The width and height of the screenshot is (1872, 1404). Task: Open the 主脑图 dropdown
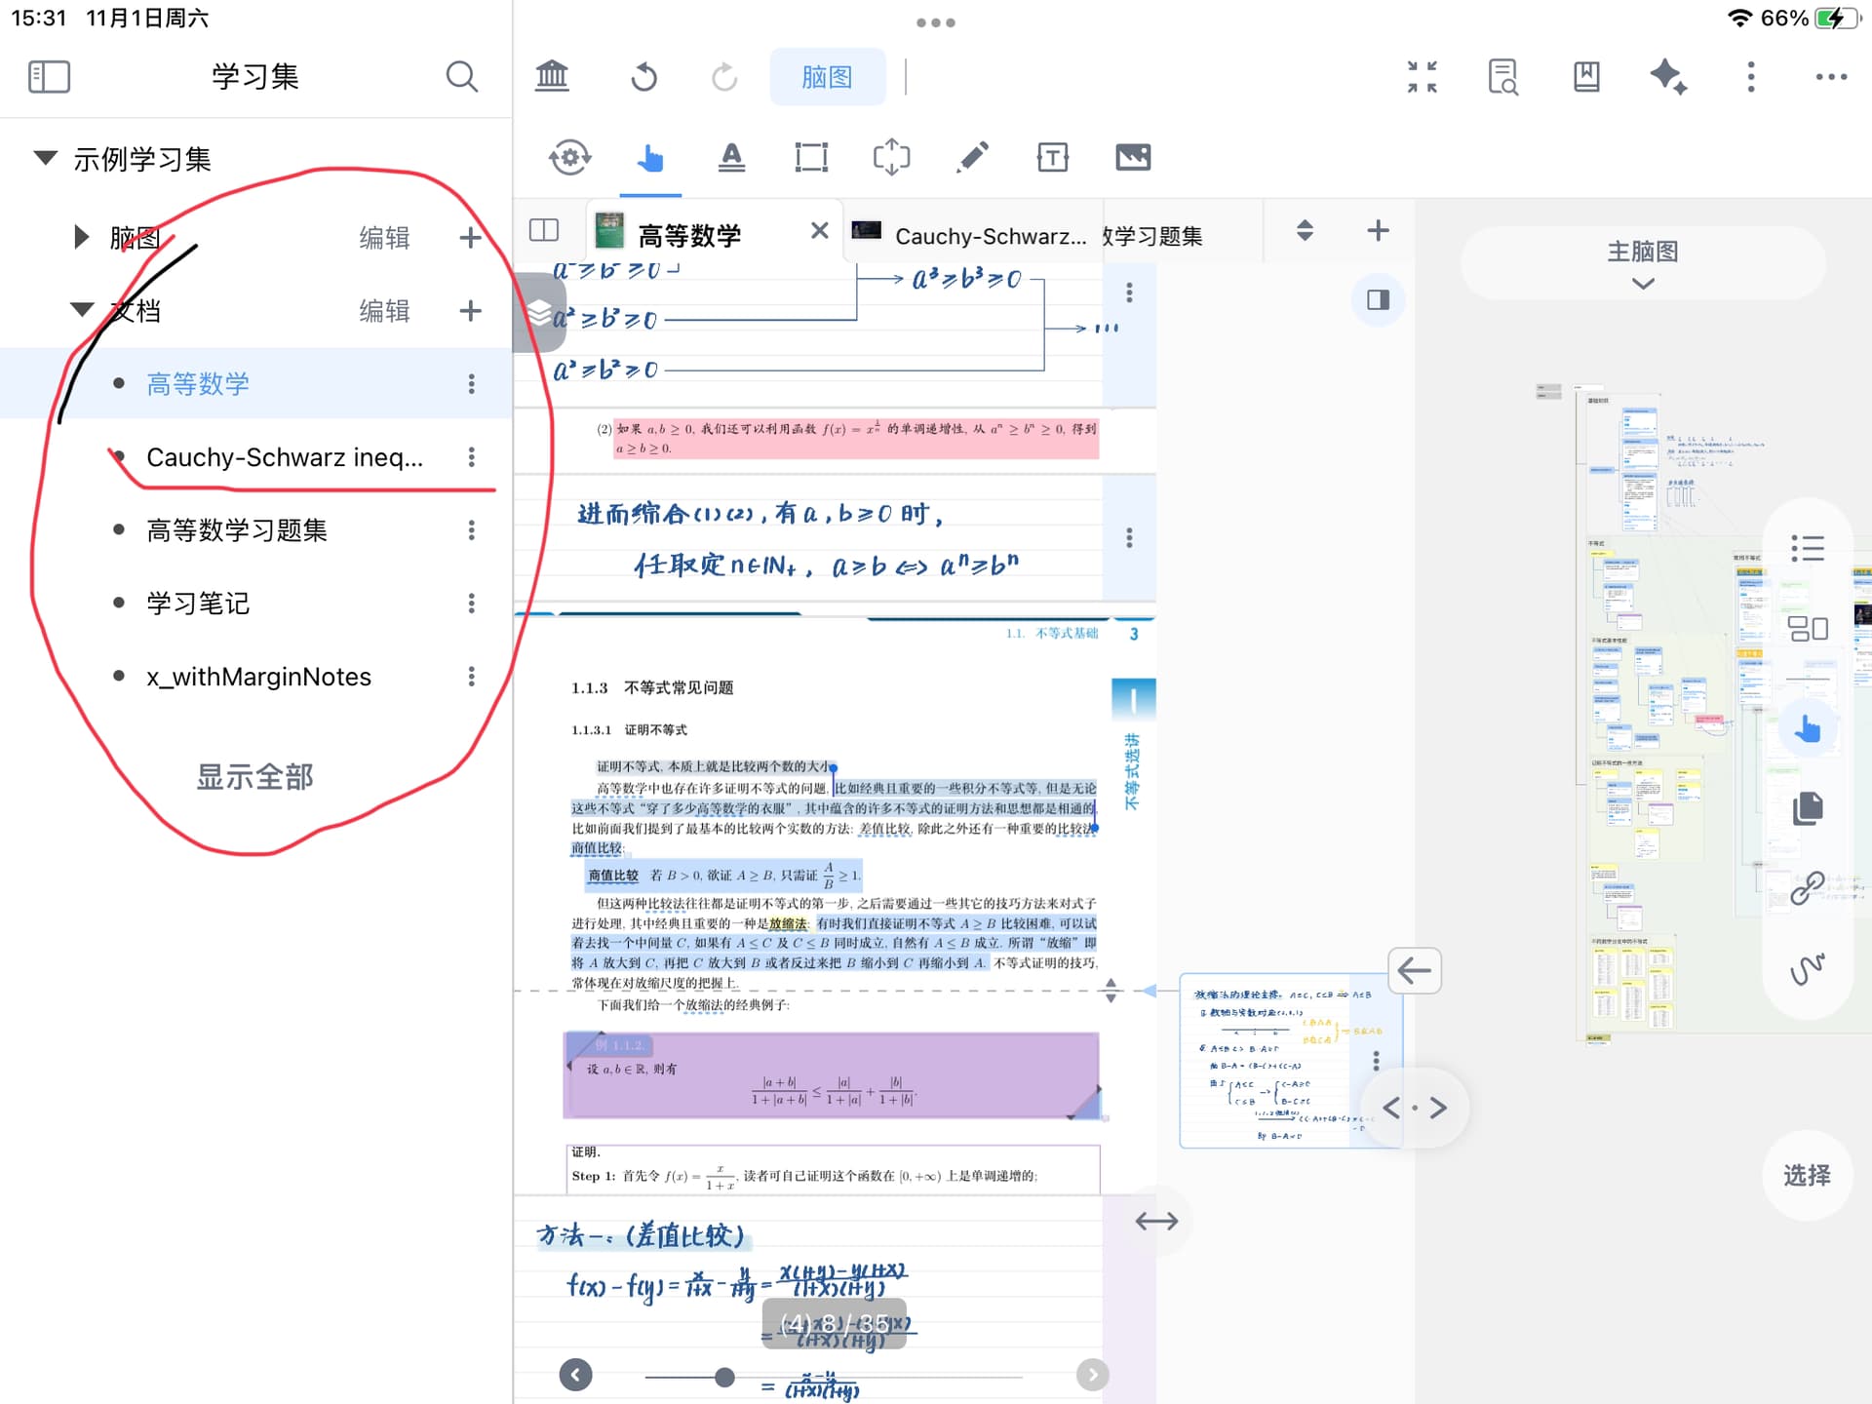pyautogui.click(x=1642, y=263)
